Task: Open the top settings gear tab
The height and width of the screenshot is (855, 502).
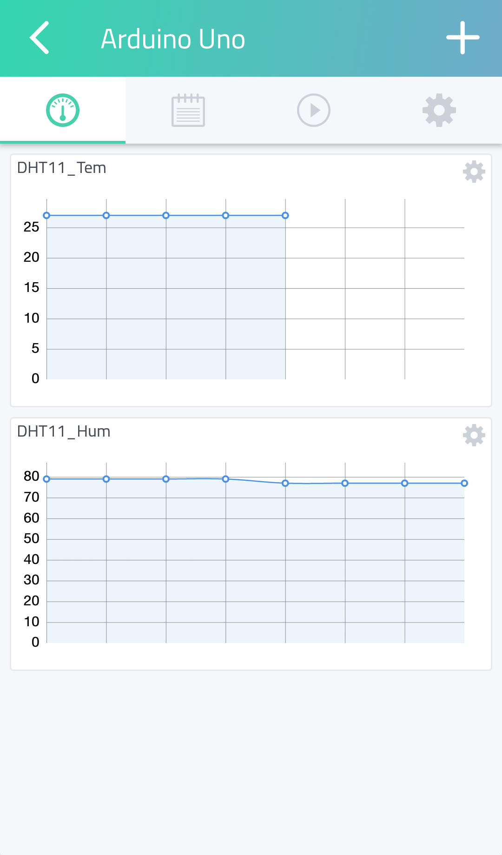Action: (x=439, y=110)
